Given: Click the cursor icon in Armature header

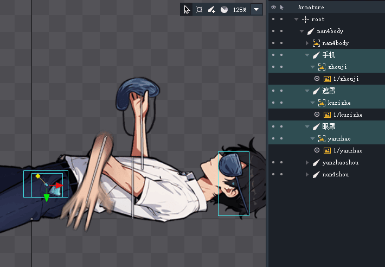Looking at the screenshot, I should [281, 7].
